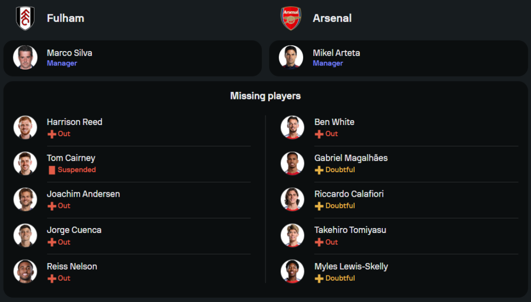Viewport: 531px width, 302px height.
Task: Open the Arsenal team name link
Action: tap(332, 18)
